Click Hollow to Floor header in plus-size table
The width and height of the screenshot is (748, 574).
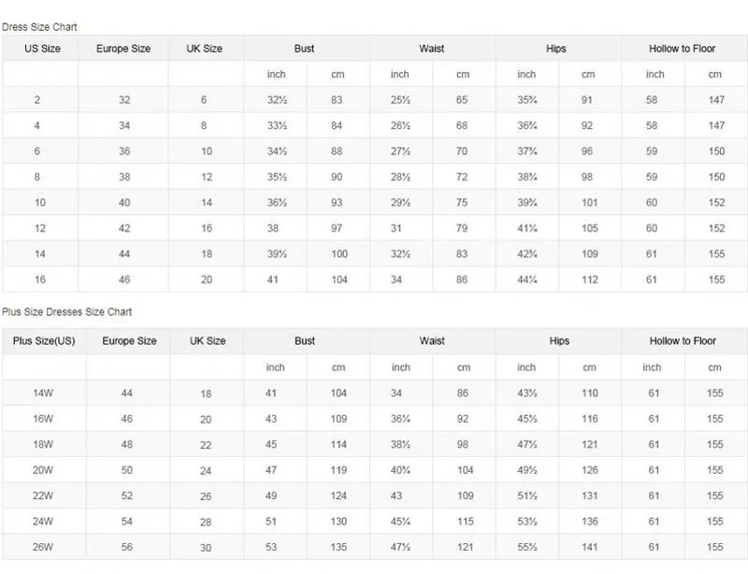click(x=683, y=341)
